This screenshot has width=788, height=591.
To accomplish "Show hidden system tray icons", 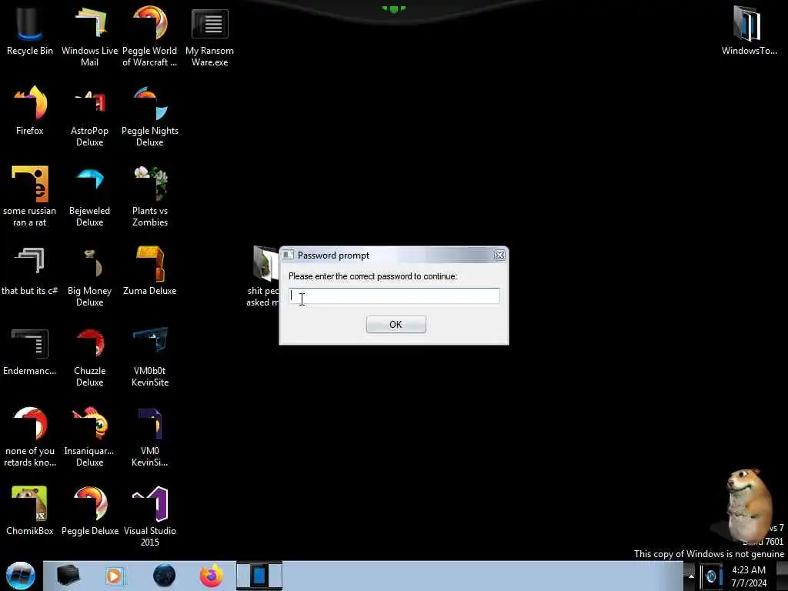I will point(691,576).
